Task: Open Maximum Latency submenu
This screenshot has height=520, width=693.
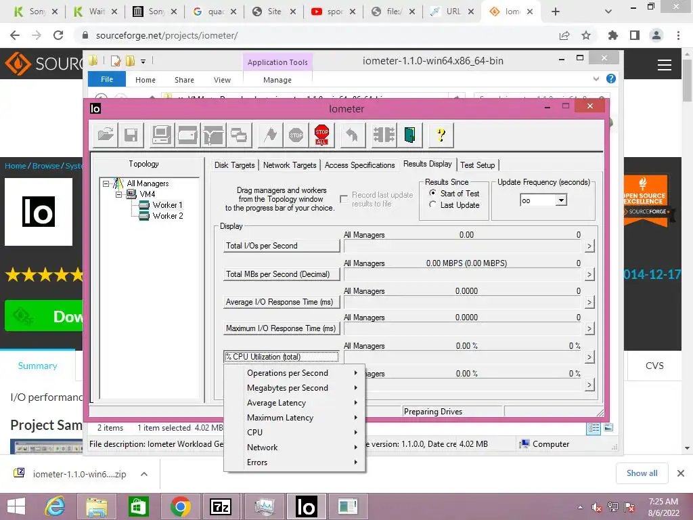Action: pos(294,418)
